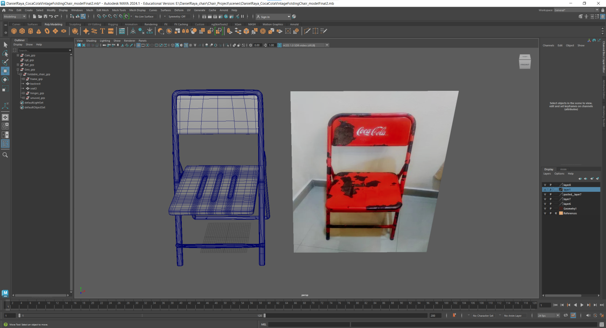
Task: Click the search icon below toolbox
Action: tap(5, 155)
